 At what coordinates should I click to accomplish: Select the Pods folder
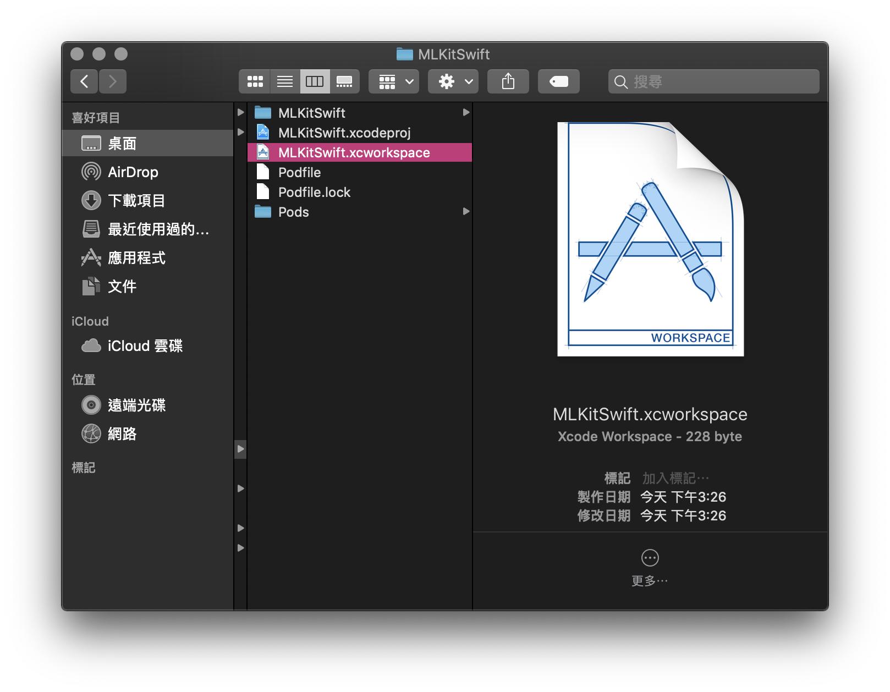360,212
